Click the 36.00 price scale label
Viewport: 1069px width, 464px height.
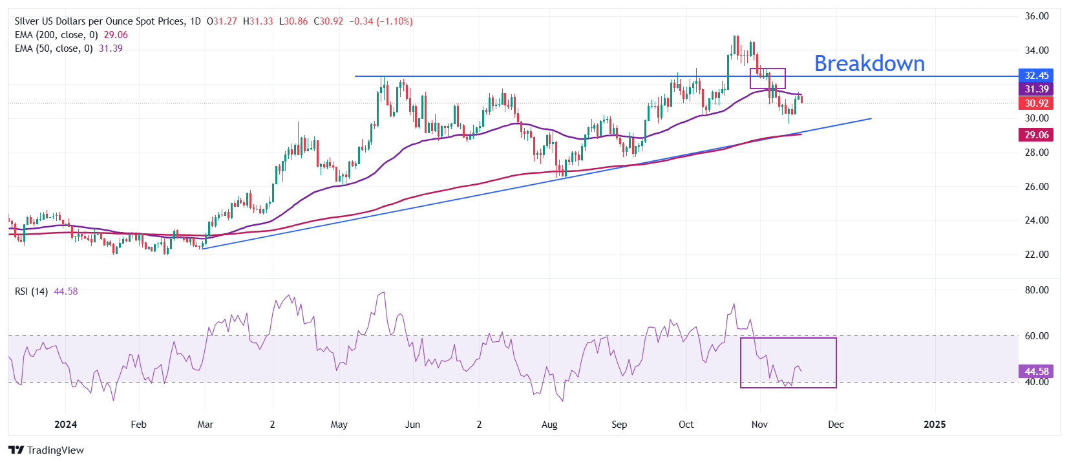coord(1037,16)
